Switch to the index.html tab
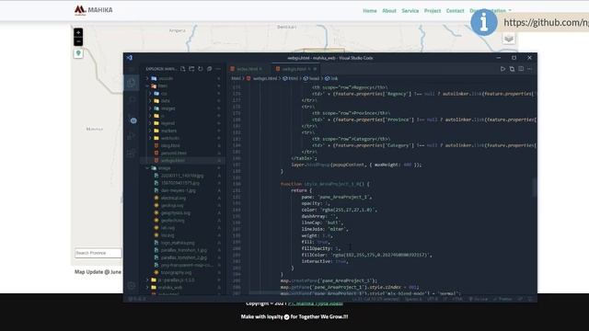The image size is (589, 331). coord(248,69)
